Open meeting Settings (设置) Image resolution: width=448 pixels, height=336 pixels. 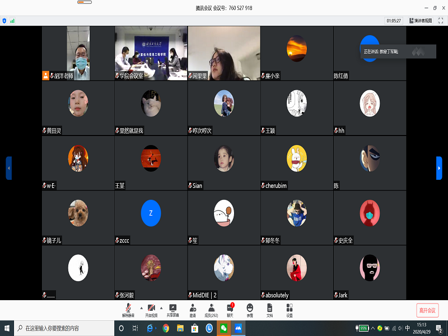(289, 310)
